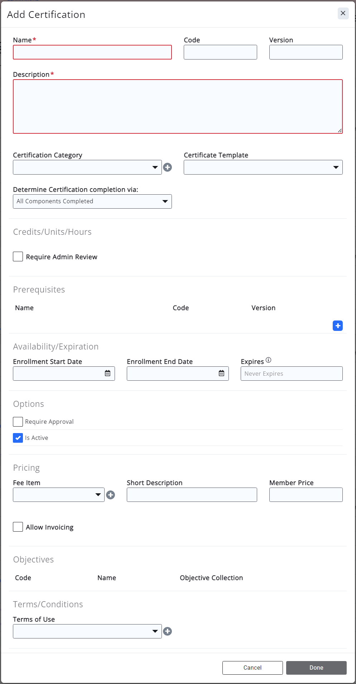This screenshot has height=684, width=356.
Task: Click the Member Price field
Action: tap(306, 495)
